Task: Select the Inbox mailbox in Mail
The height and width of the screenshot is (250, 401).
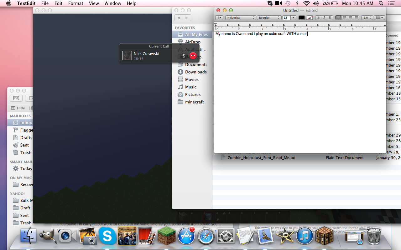Action: click(20, 122)
